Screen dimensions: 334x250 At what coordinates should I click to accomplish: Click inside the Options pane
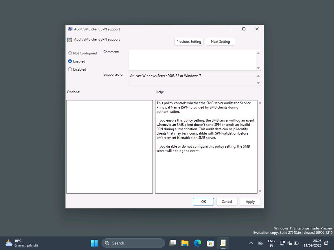(110, 147)
